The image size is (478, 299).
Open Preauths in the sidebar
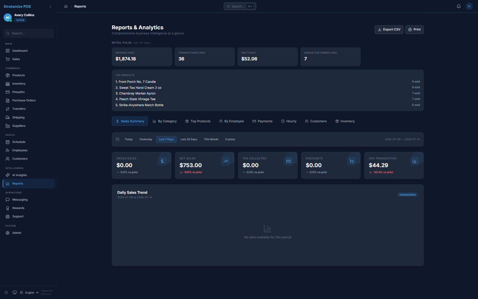pyautogui.click(x=29, y=92)
